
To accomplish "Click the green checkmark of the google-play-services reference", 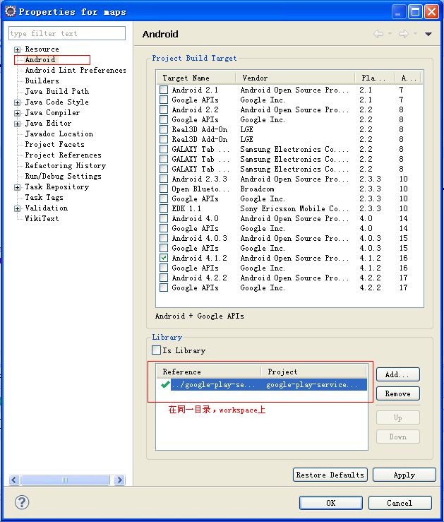I will coord(165,384).
